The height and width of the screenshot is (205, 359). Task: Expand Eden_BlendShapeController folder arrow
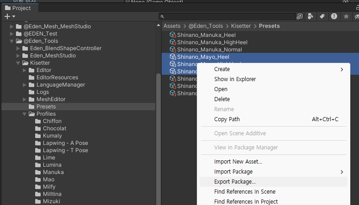click(18, 48)
